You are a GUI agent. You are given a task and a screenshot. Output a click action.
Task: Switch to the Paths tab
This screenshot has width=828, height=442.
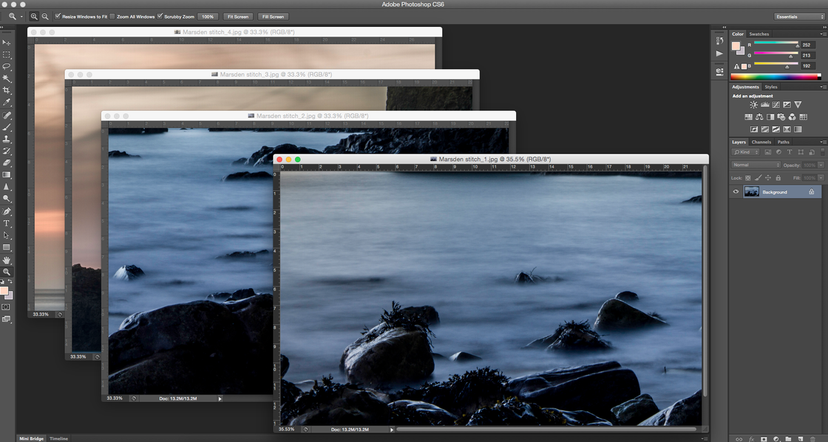tap(783, 142)
